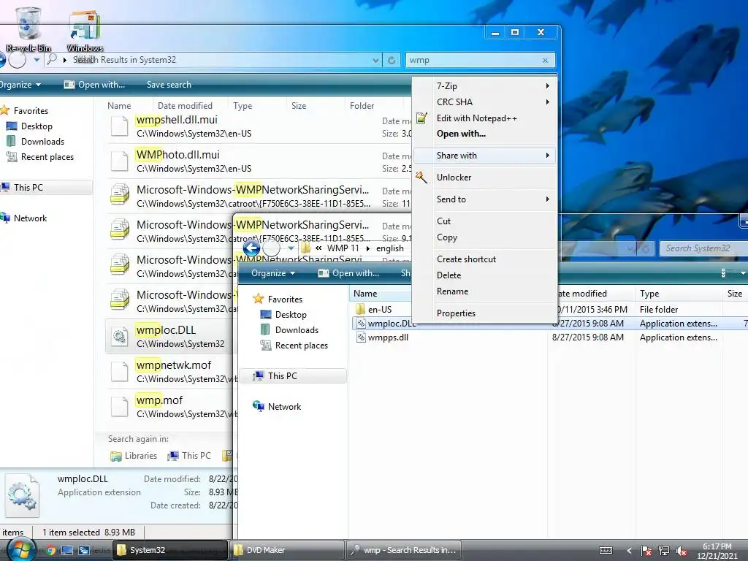Open the Chrome icon in the taskbar

click(x=50, y=550)
